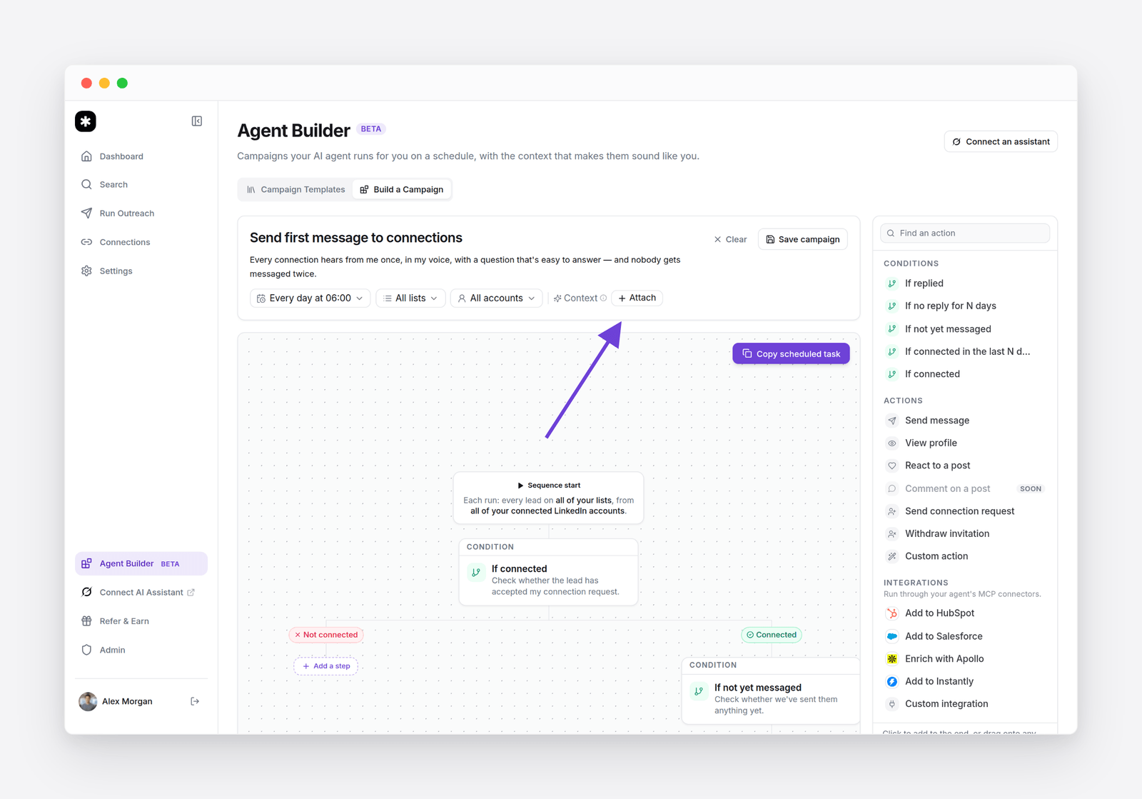Click the asterisk app logo

(x=86, y=121)
